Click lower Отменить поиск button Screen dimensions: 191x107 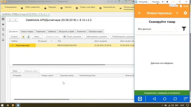click(x=31, y=71)
